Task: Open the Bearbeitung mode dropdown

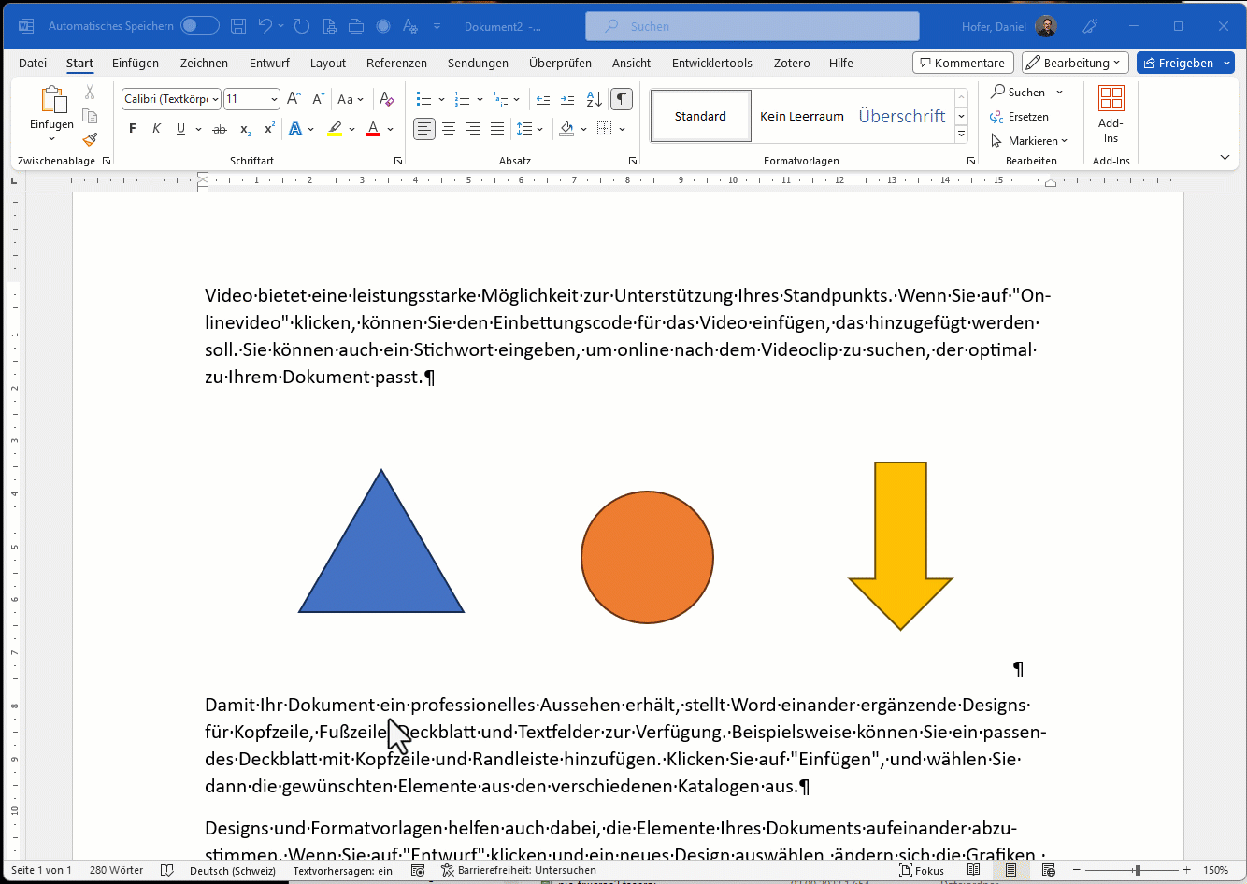Action: click(1075, 63)
